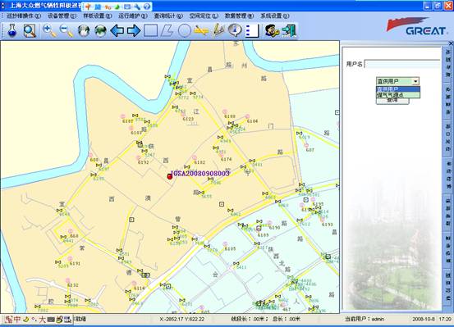Choose the circle selection tool
The image size is (454, 327).
coord(185,30)
